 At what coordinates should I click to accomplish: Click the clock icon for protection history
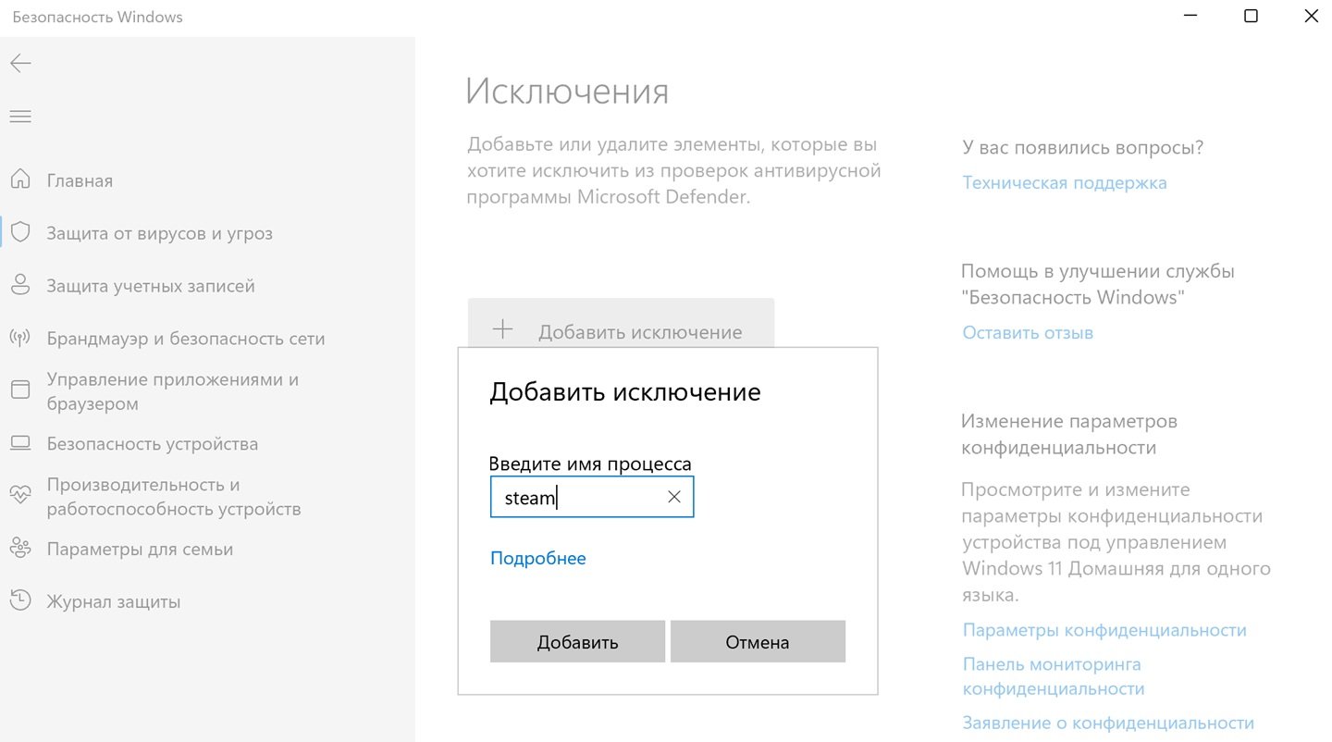[20, 601]
